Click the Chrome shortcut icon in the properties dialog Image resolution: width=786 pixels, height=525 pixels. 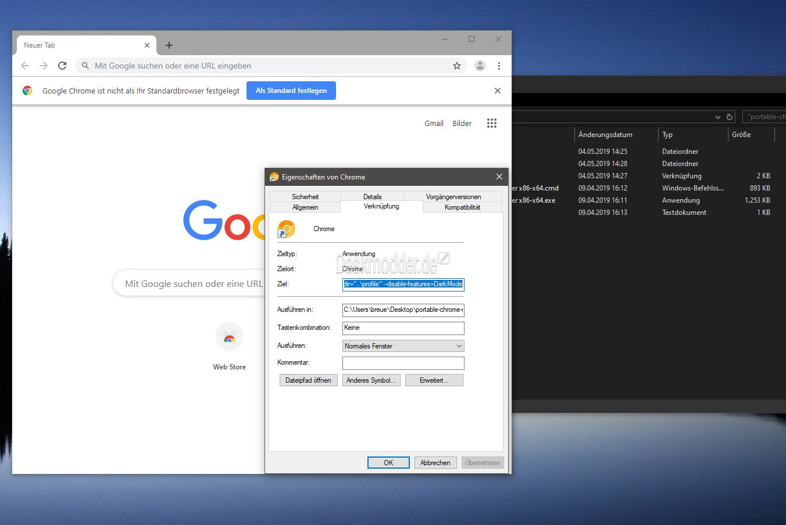(x=286, y=229)
